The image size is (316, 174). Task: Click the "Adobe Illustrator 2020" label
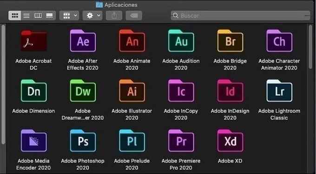click(x=132, y=114)
